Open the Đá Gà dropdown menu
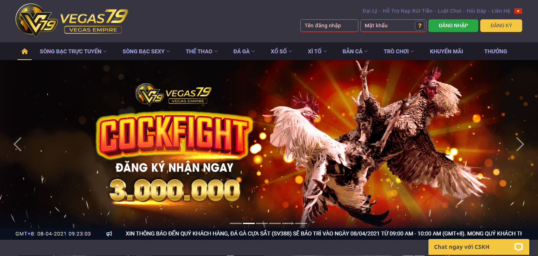This screenshot has width=538, height=256. [x=244, y=51]
